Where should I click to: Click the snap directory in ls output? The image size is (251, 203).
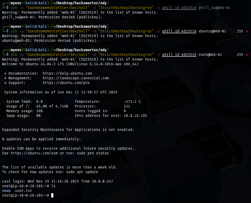[6, 191]
